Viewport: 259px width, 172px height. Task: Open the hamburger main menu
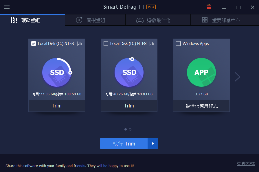coord(7,7)
